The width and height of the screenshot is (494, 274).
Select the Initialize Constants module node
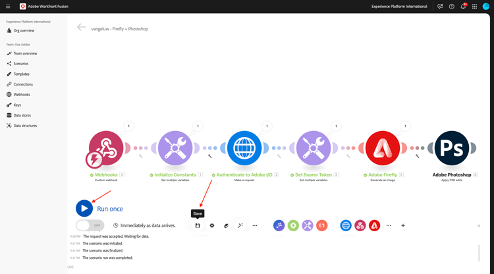(x=175, y=148)
